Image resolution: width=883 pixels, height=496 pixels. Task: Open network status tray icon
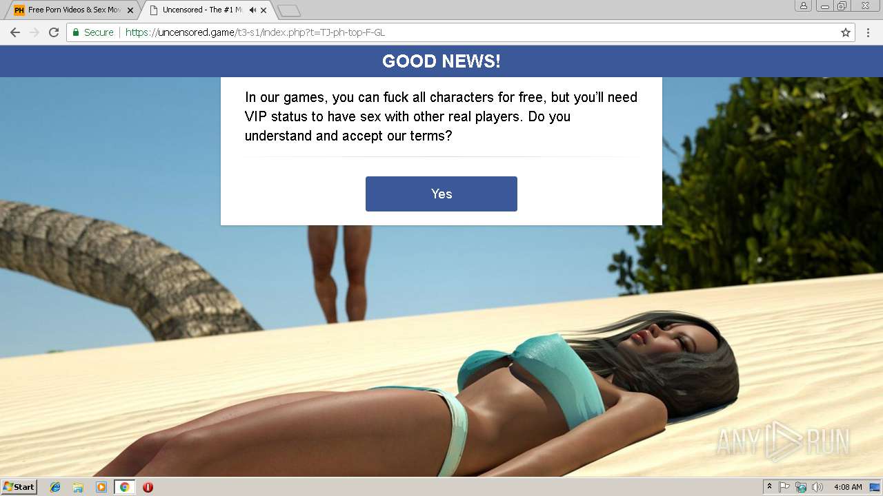click(801, 487)
